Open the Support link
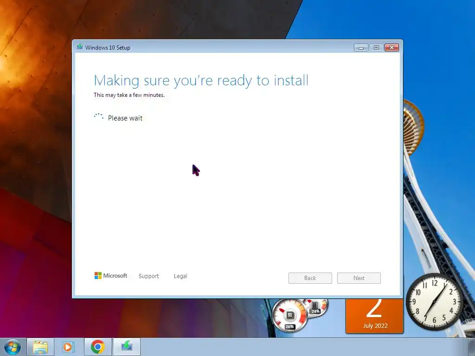The image size is (475, 356). point(149,276)
